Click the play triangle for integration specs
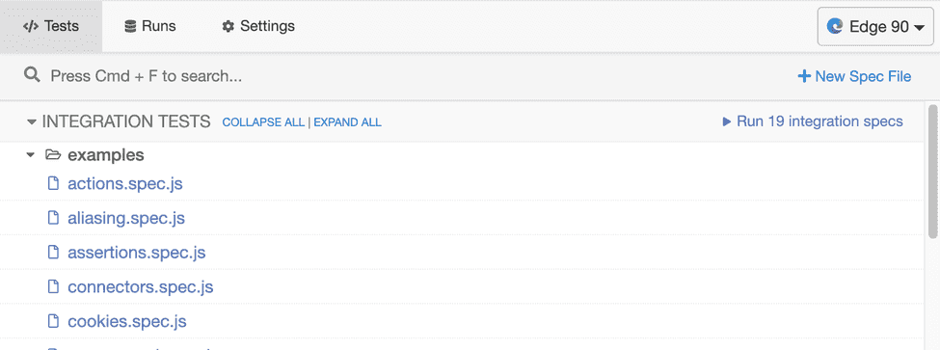Viewport: 940px width, 350px height. (x=727, y=121)
